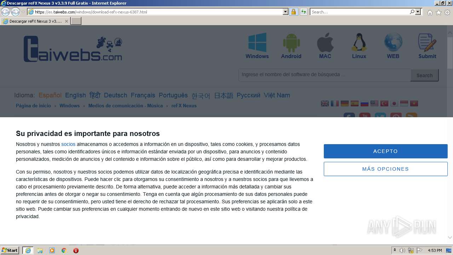Image resolution: width=453 pixels, height=255 pixels.
Task: Open the Android category icon
Action: [x=291, y=42]
